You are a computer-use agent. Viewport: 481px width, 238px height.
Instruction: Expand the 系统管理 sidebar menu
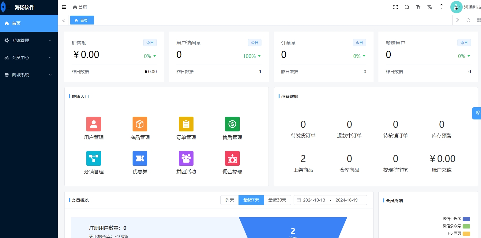pos(29,40)
